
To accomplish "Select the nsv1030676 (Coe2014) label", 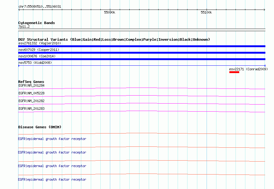I will 37,56.
